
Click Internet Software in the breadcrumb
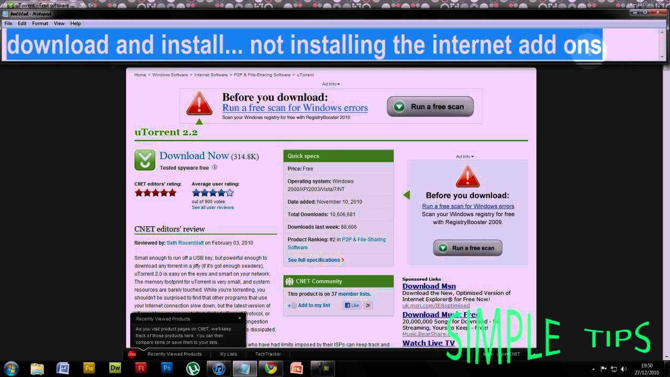(x=211, y=75)
